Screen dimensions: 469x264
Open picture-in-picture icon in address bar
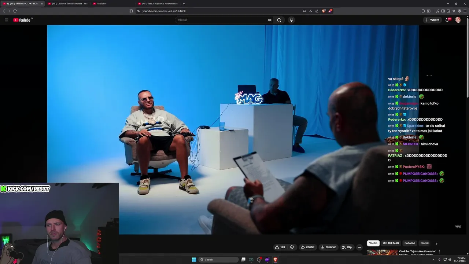point(304,11)
